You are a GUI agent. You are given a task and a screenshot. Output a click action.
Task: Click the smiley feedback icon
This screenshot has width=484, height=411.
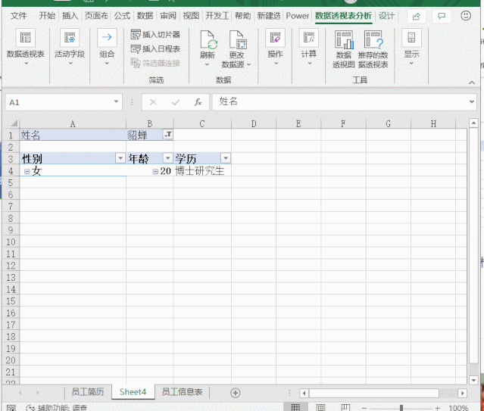pos(466,15)
